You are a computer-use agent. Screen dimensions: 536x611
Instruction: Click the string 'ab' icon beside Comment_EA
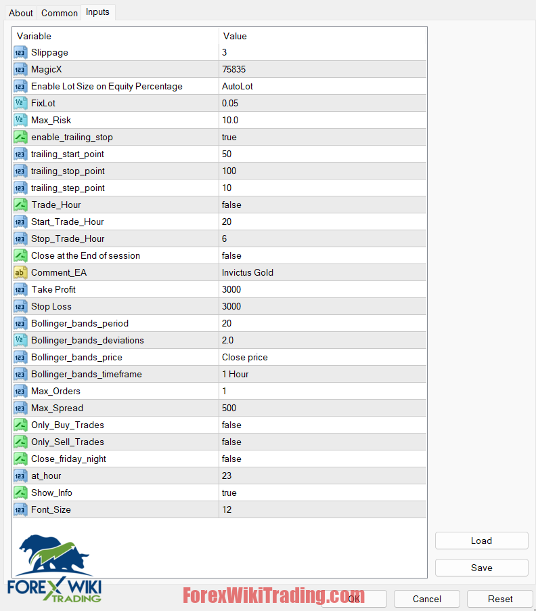[x=20, y=273]
